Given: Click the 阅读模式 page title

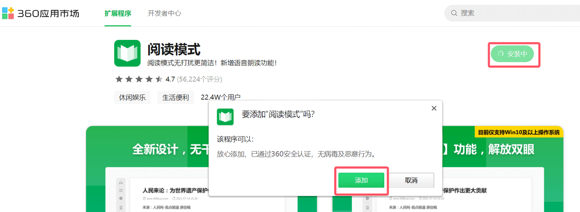Looking at the screenshot, I should tap(174, 49).
